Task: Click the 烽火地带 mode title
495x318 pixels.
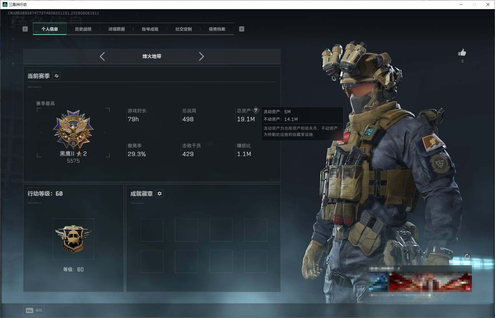Action: tap(152, 56)
